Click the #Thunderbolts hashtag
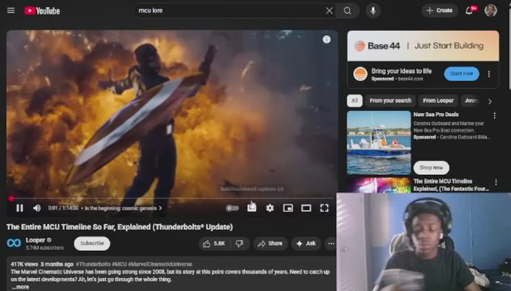This screenshot has width=511, height=291. (93, 264)
